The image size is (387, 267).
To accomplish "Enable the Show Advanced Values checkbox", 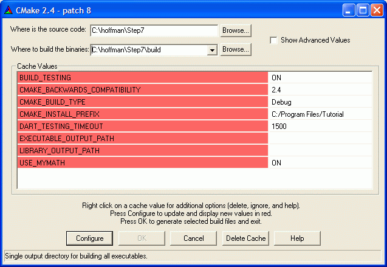I will coord(275,41).
